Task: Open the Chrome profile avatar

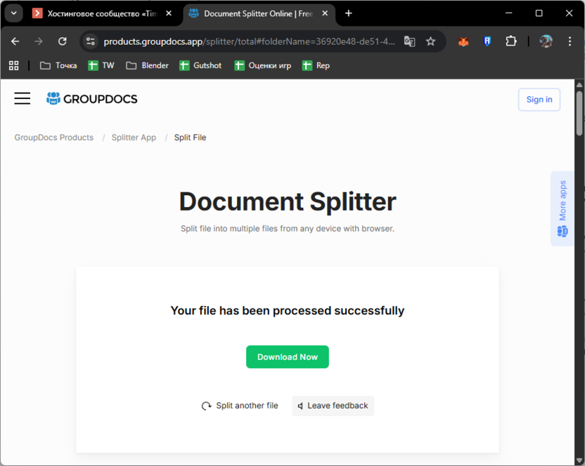Action: click(x=546, y=41)
